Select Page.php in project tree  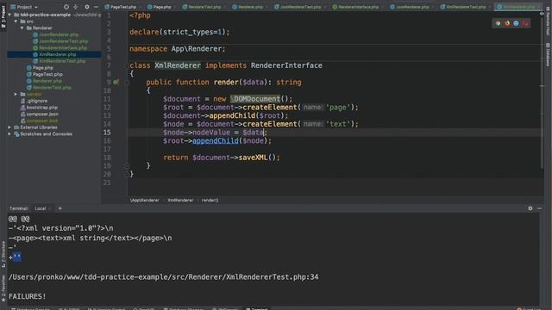coord(42,68)
